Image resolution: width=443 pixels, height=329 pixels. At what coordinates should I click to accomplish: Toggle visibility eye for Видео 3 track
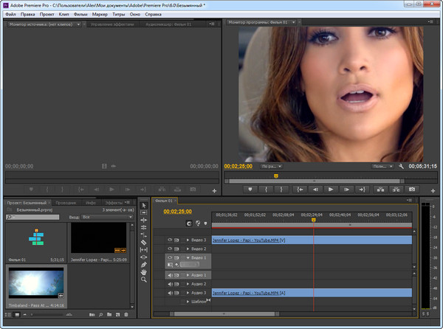coord(170,240)
